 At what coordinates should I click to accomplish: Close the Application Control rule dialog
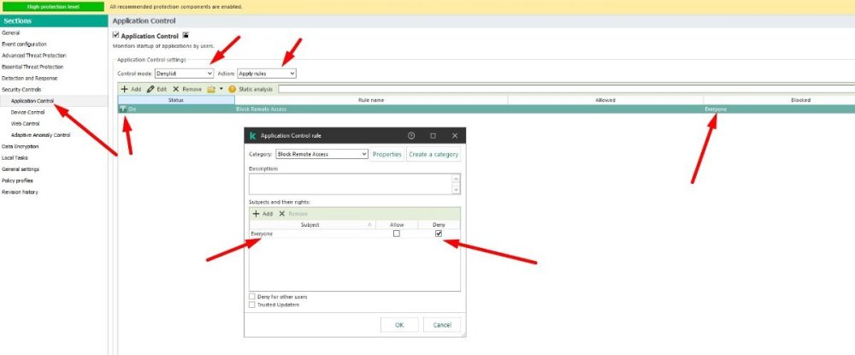click(455, 136)
